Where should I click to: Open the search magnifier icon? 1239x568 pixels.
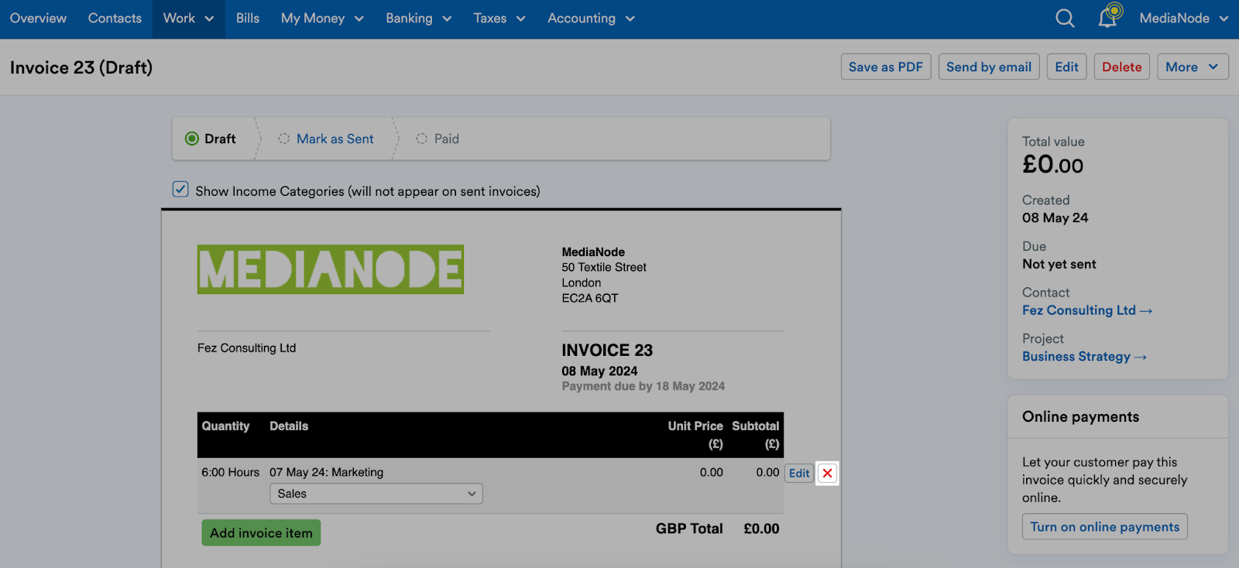[1065, 18]
